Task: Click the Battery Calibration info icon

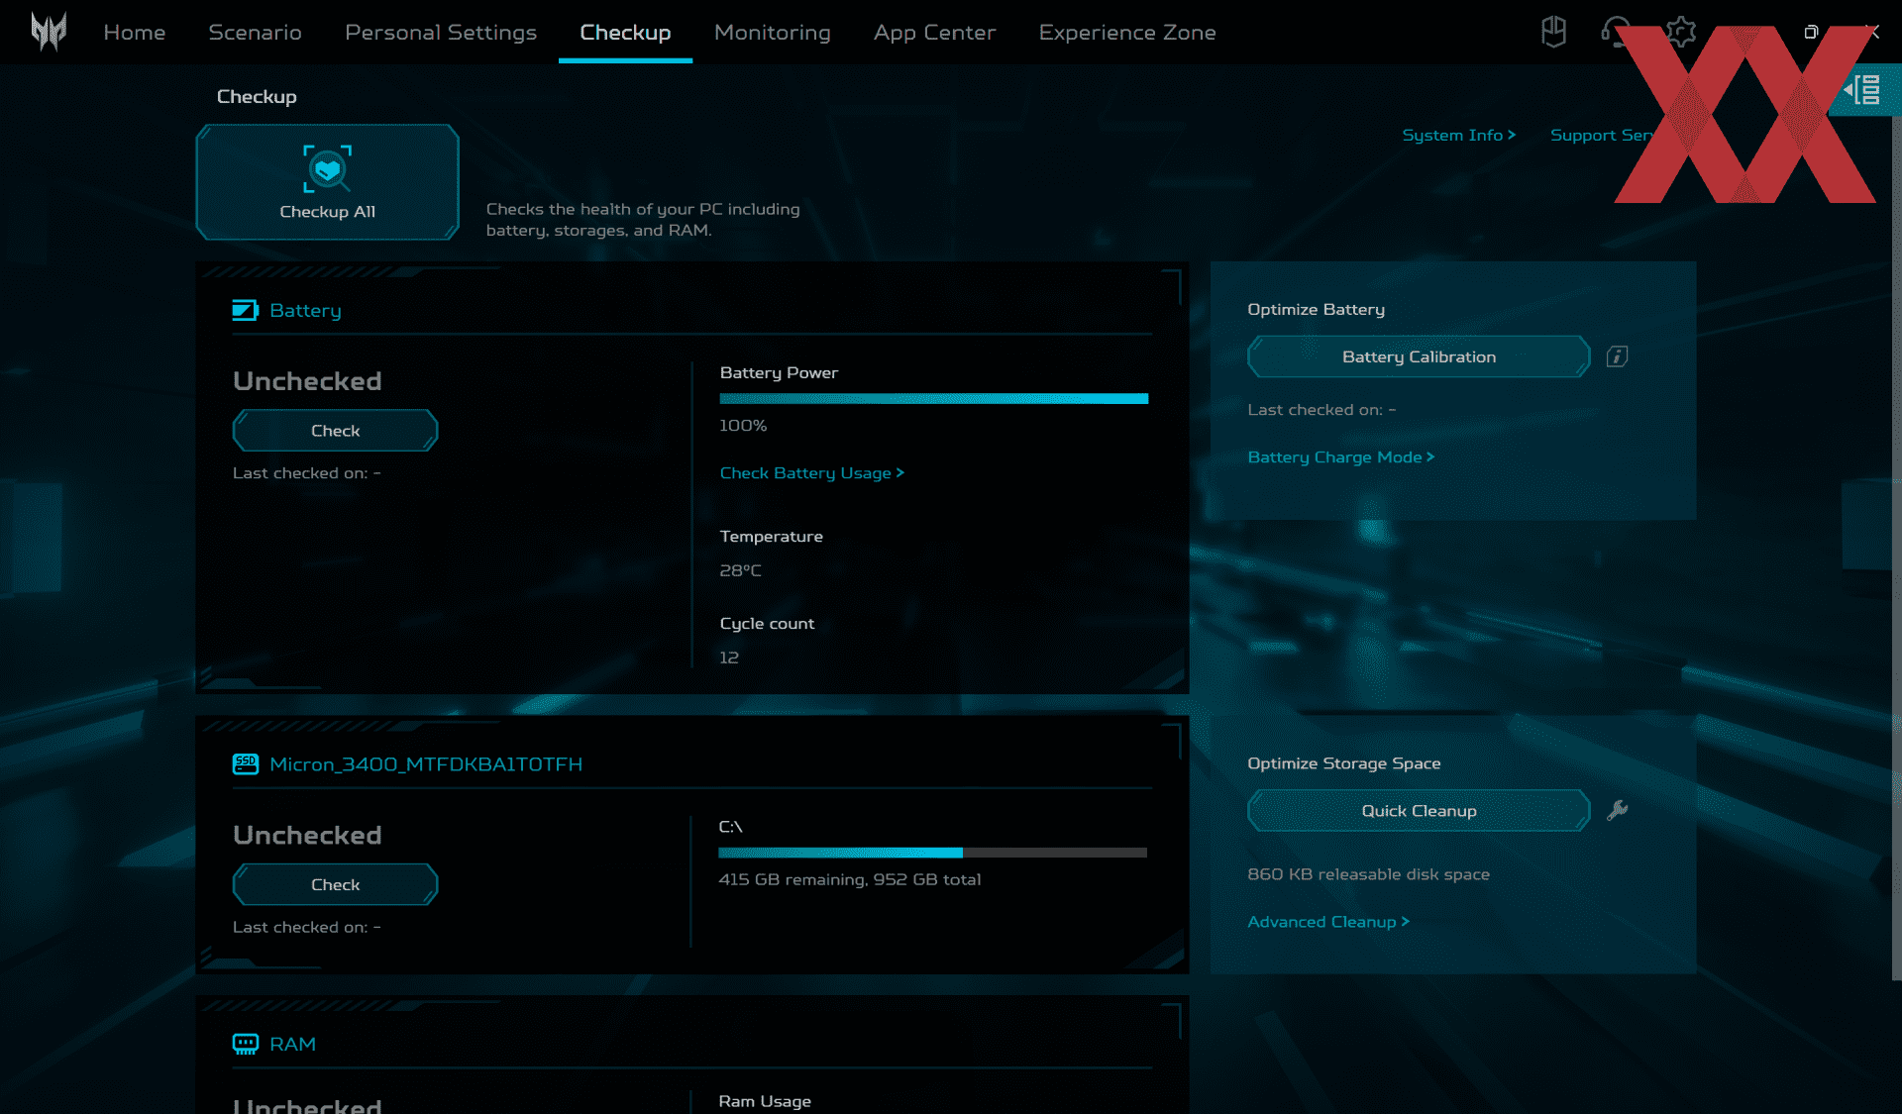Action: click(1617, 356)
